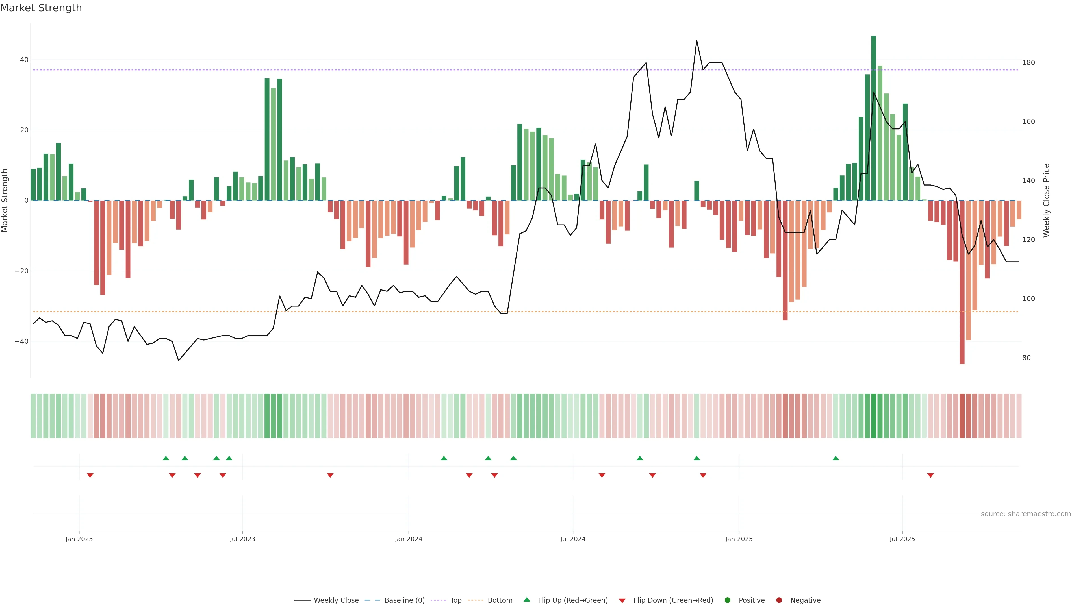Click the last red flip-down triangle marker

point(930,475)
